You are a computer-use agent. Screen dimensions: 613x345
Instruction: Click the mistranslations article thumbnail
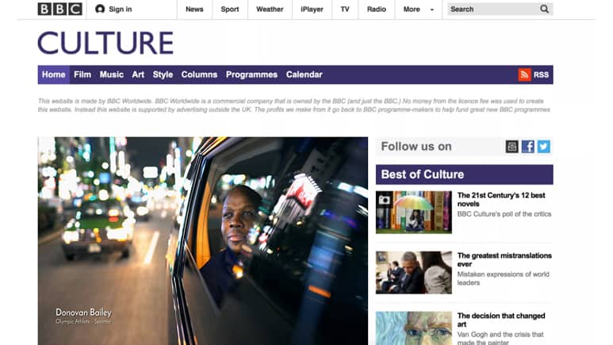414,273
